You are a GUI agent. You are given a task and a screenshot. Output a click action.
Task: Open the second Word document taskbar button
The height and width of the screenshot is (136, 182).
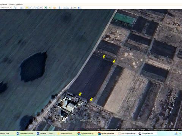pos(46,133)
